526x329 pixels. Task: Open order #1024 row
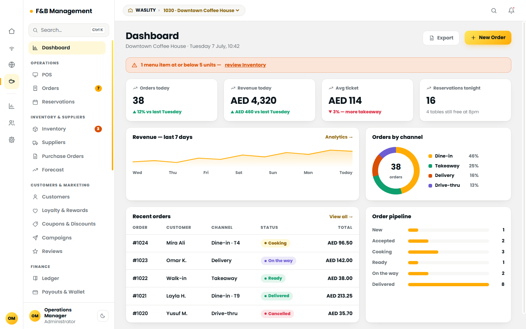[243, 243]
